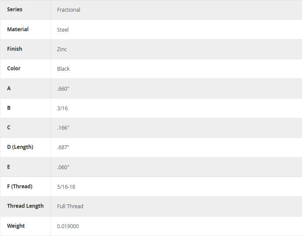Select the Full Thread value
This screenshot has width=302, height=236.
coord(70,206)
